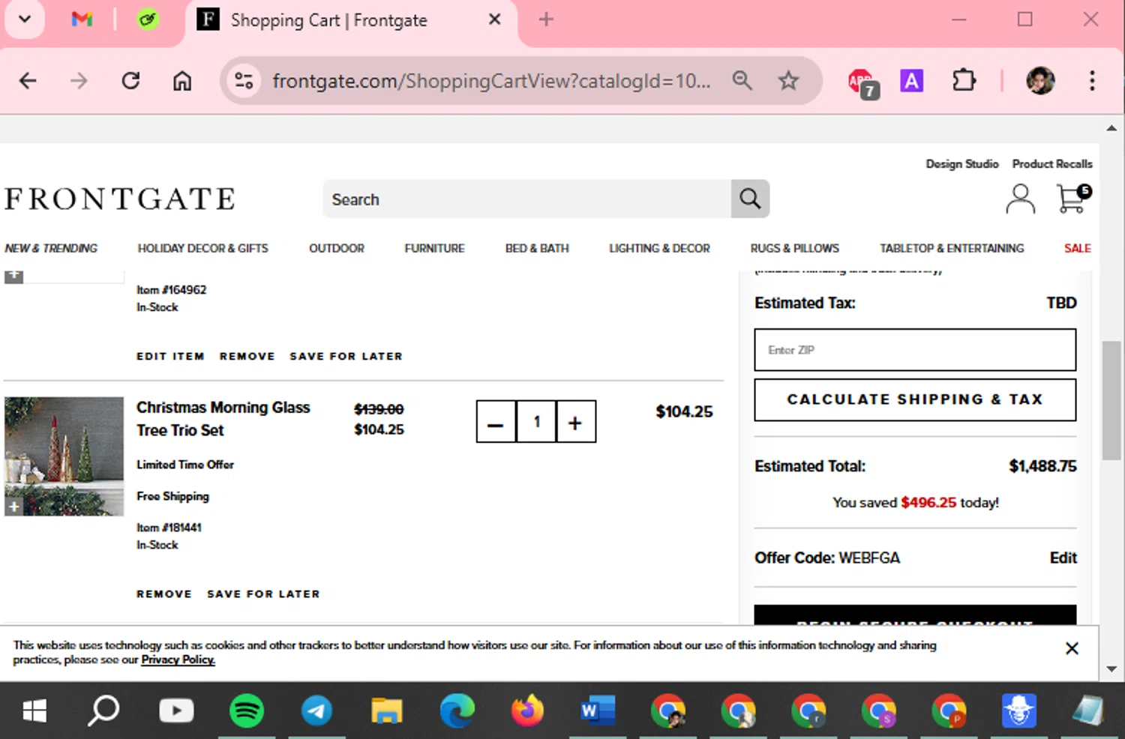Launch Telegram from the taskbar
Image resolution: width=1125 pixels, height=739 pixels.
(316, 710)
